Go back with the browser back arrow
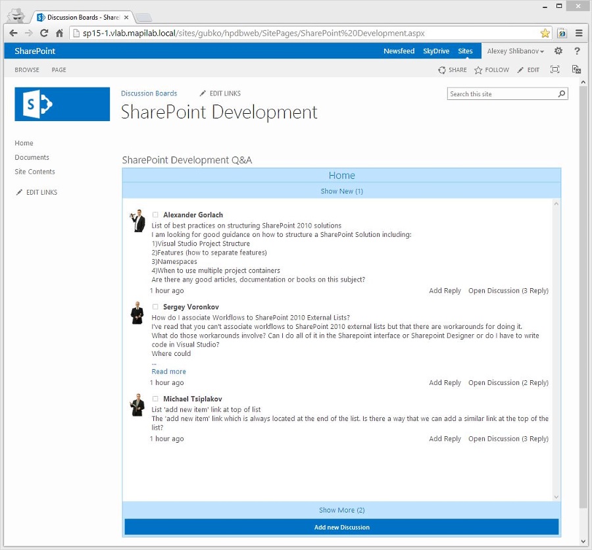 (13, 33)
